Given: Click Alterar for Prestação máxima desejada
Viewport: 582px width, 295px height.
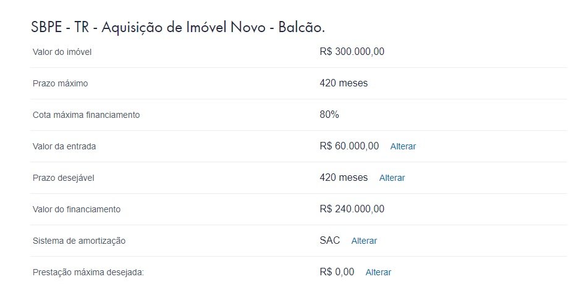Looking at the screenshot, I should click(378, 272).
